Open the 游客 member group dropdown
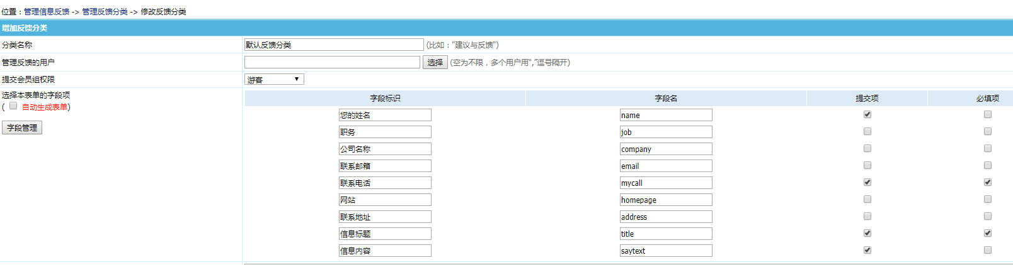The image size is (1013, 265). pyautogui.click(x=274, y=79)
